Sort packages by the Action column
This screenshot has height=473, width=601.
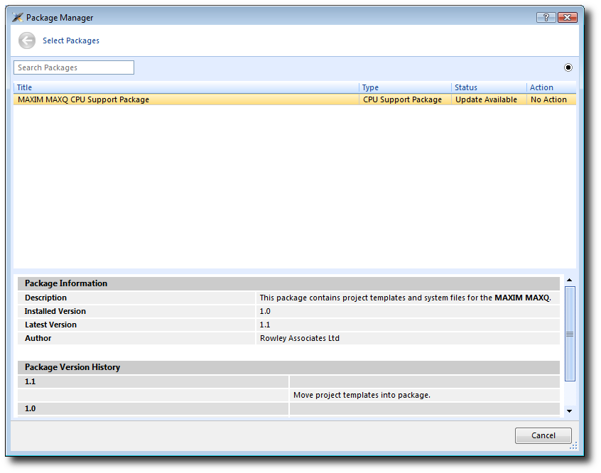(x=551, y=87)
